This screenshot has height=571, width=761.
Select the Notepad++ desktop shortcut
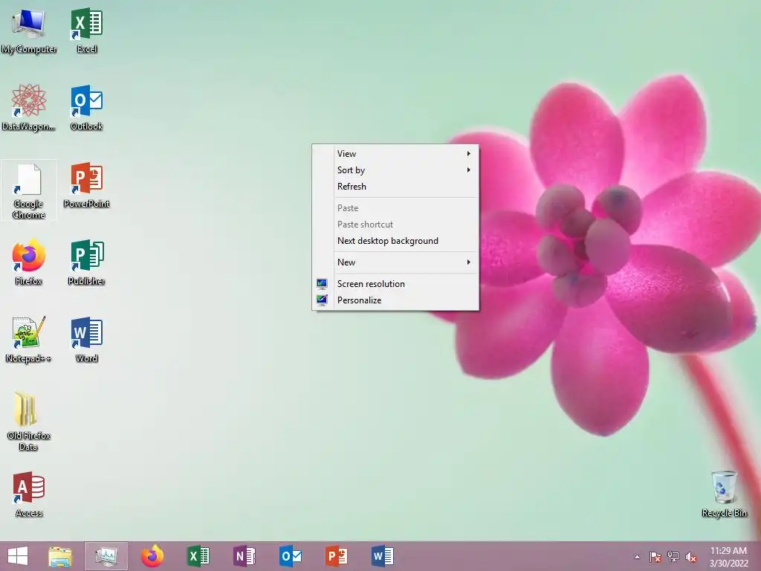pos(29,339)
